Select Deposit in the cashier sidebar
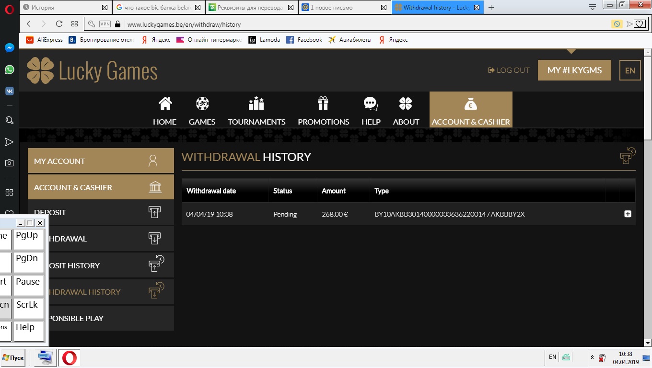Viewport: 652px width, 368px height. tap(101, 212)
